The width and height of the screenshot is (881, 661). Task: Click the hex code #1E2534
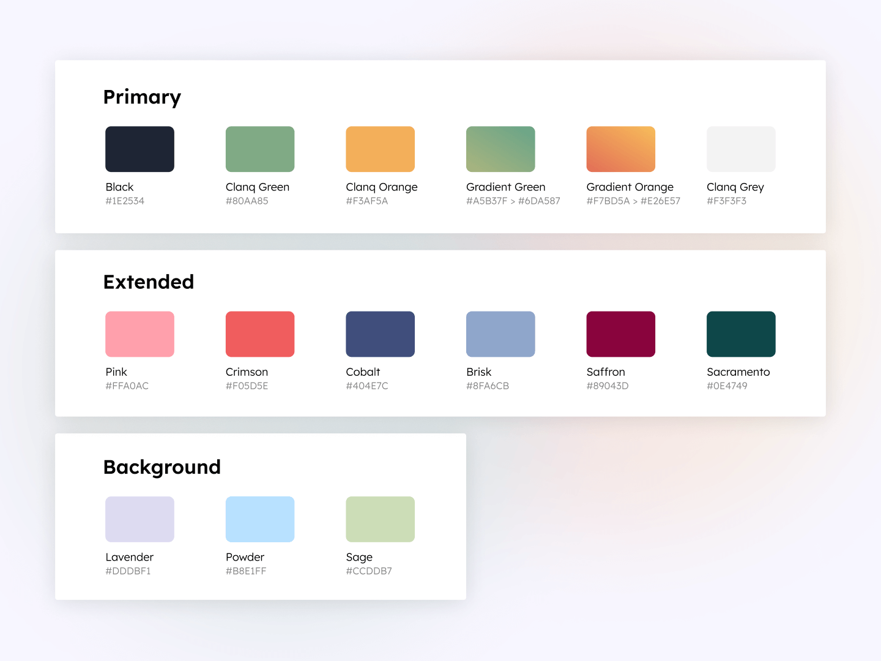[125, 201]
